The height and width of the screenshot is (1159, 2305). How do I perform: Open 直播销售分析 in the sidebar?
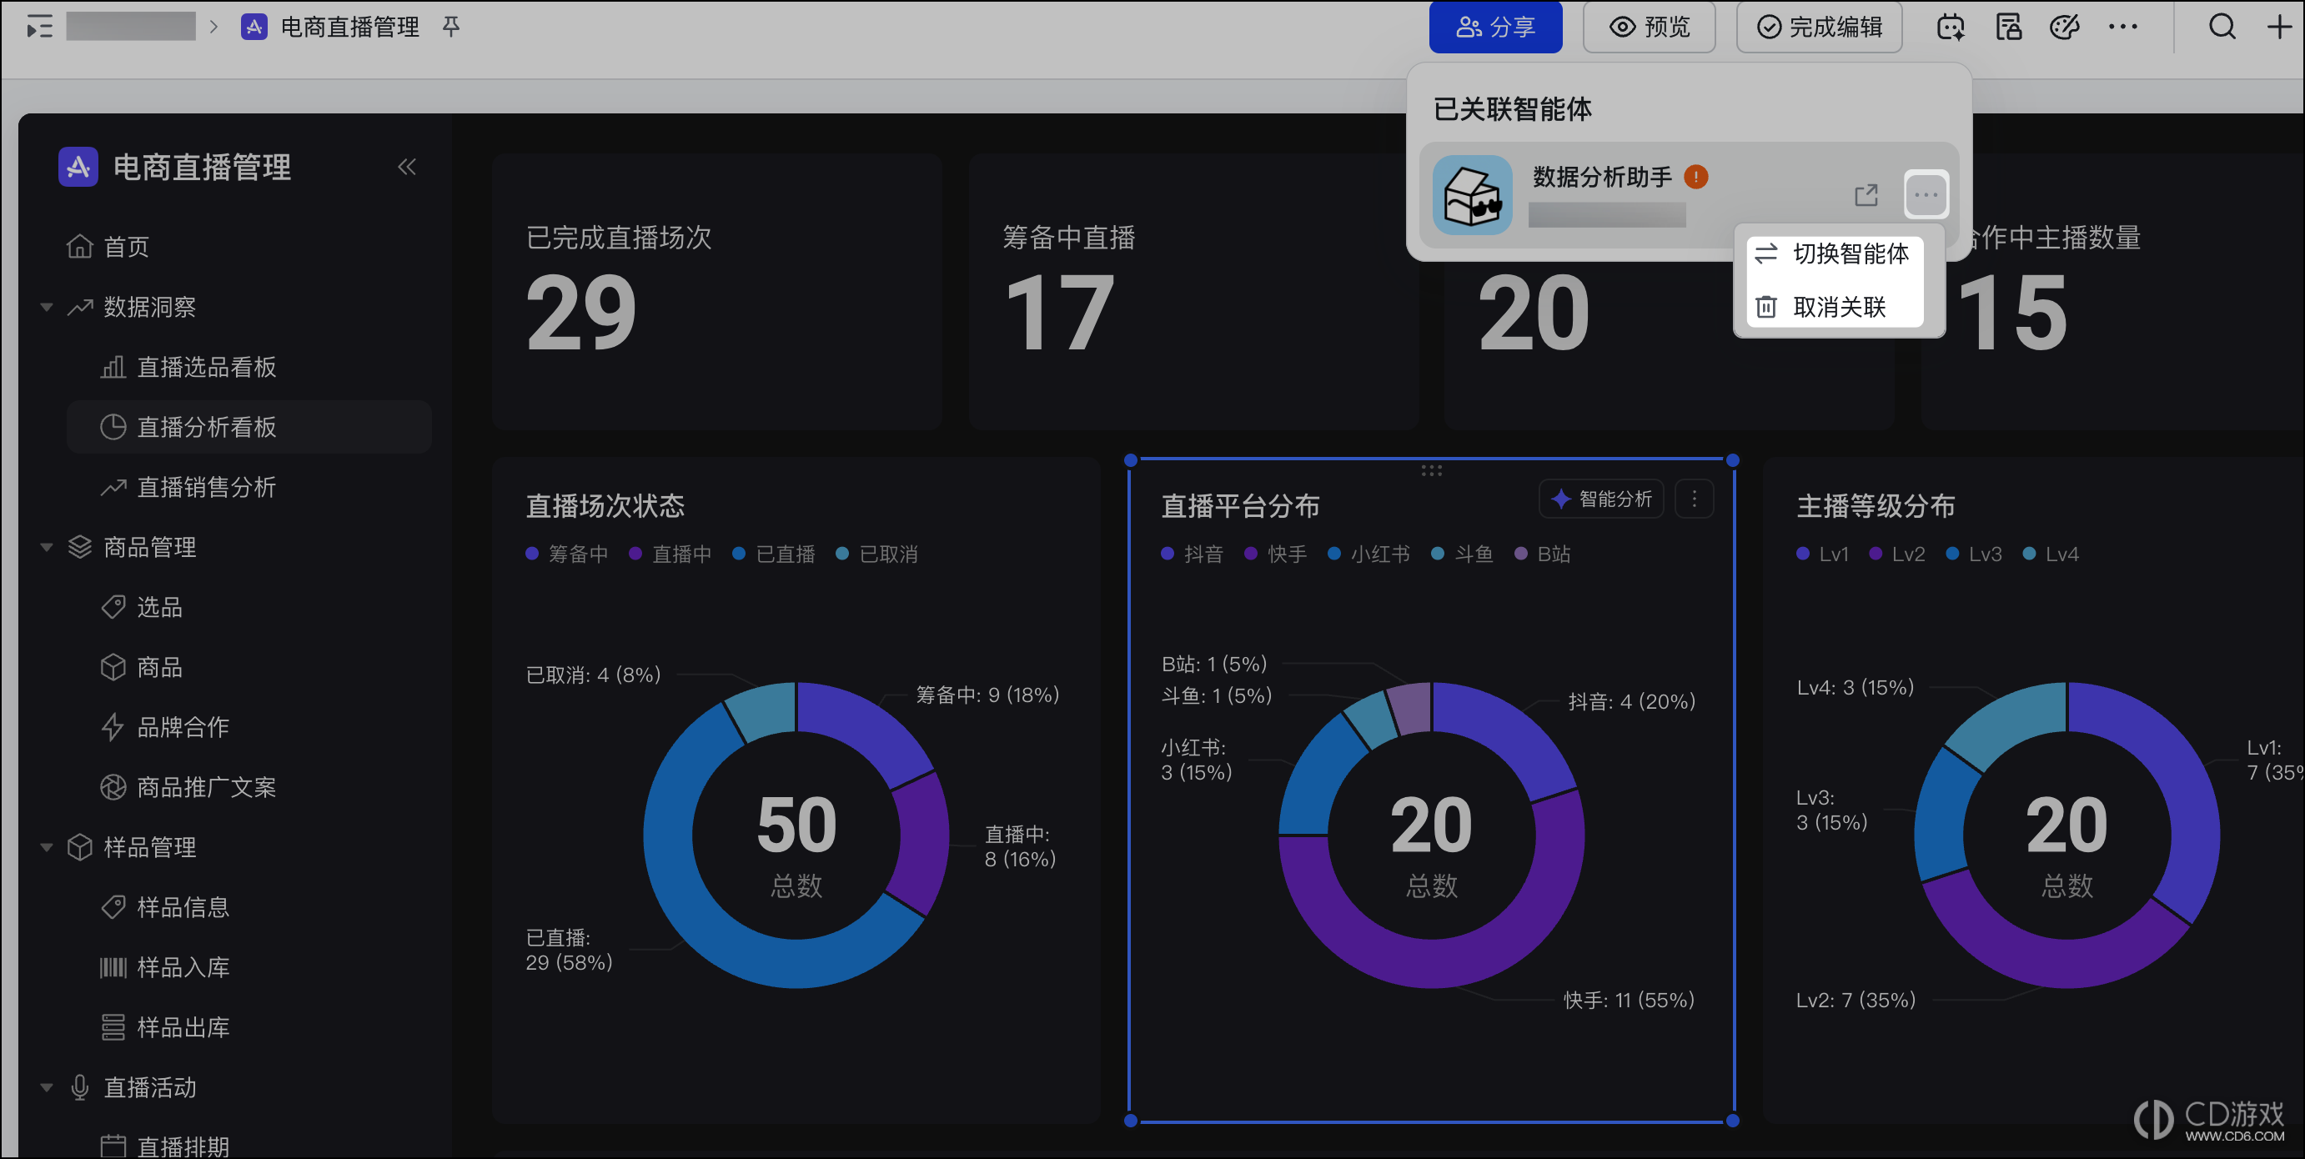(x=249, y=487)
